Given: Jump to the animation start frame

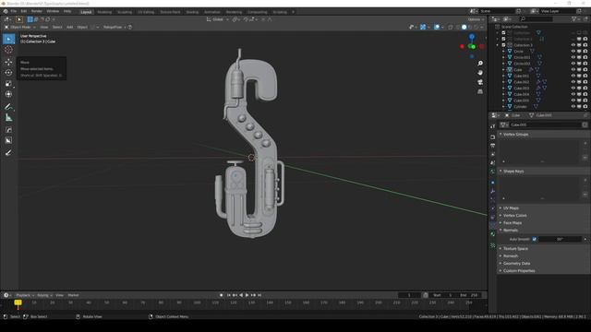Looking at the screenshot, I should [x=228, y=295].
